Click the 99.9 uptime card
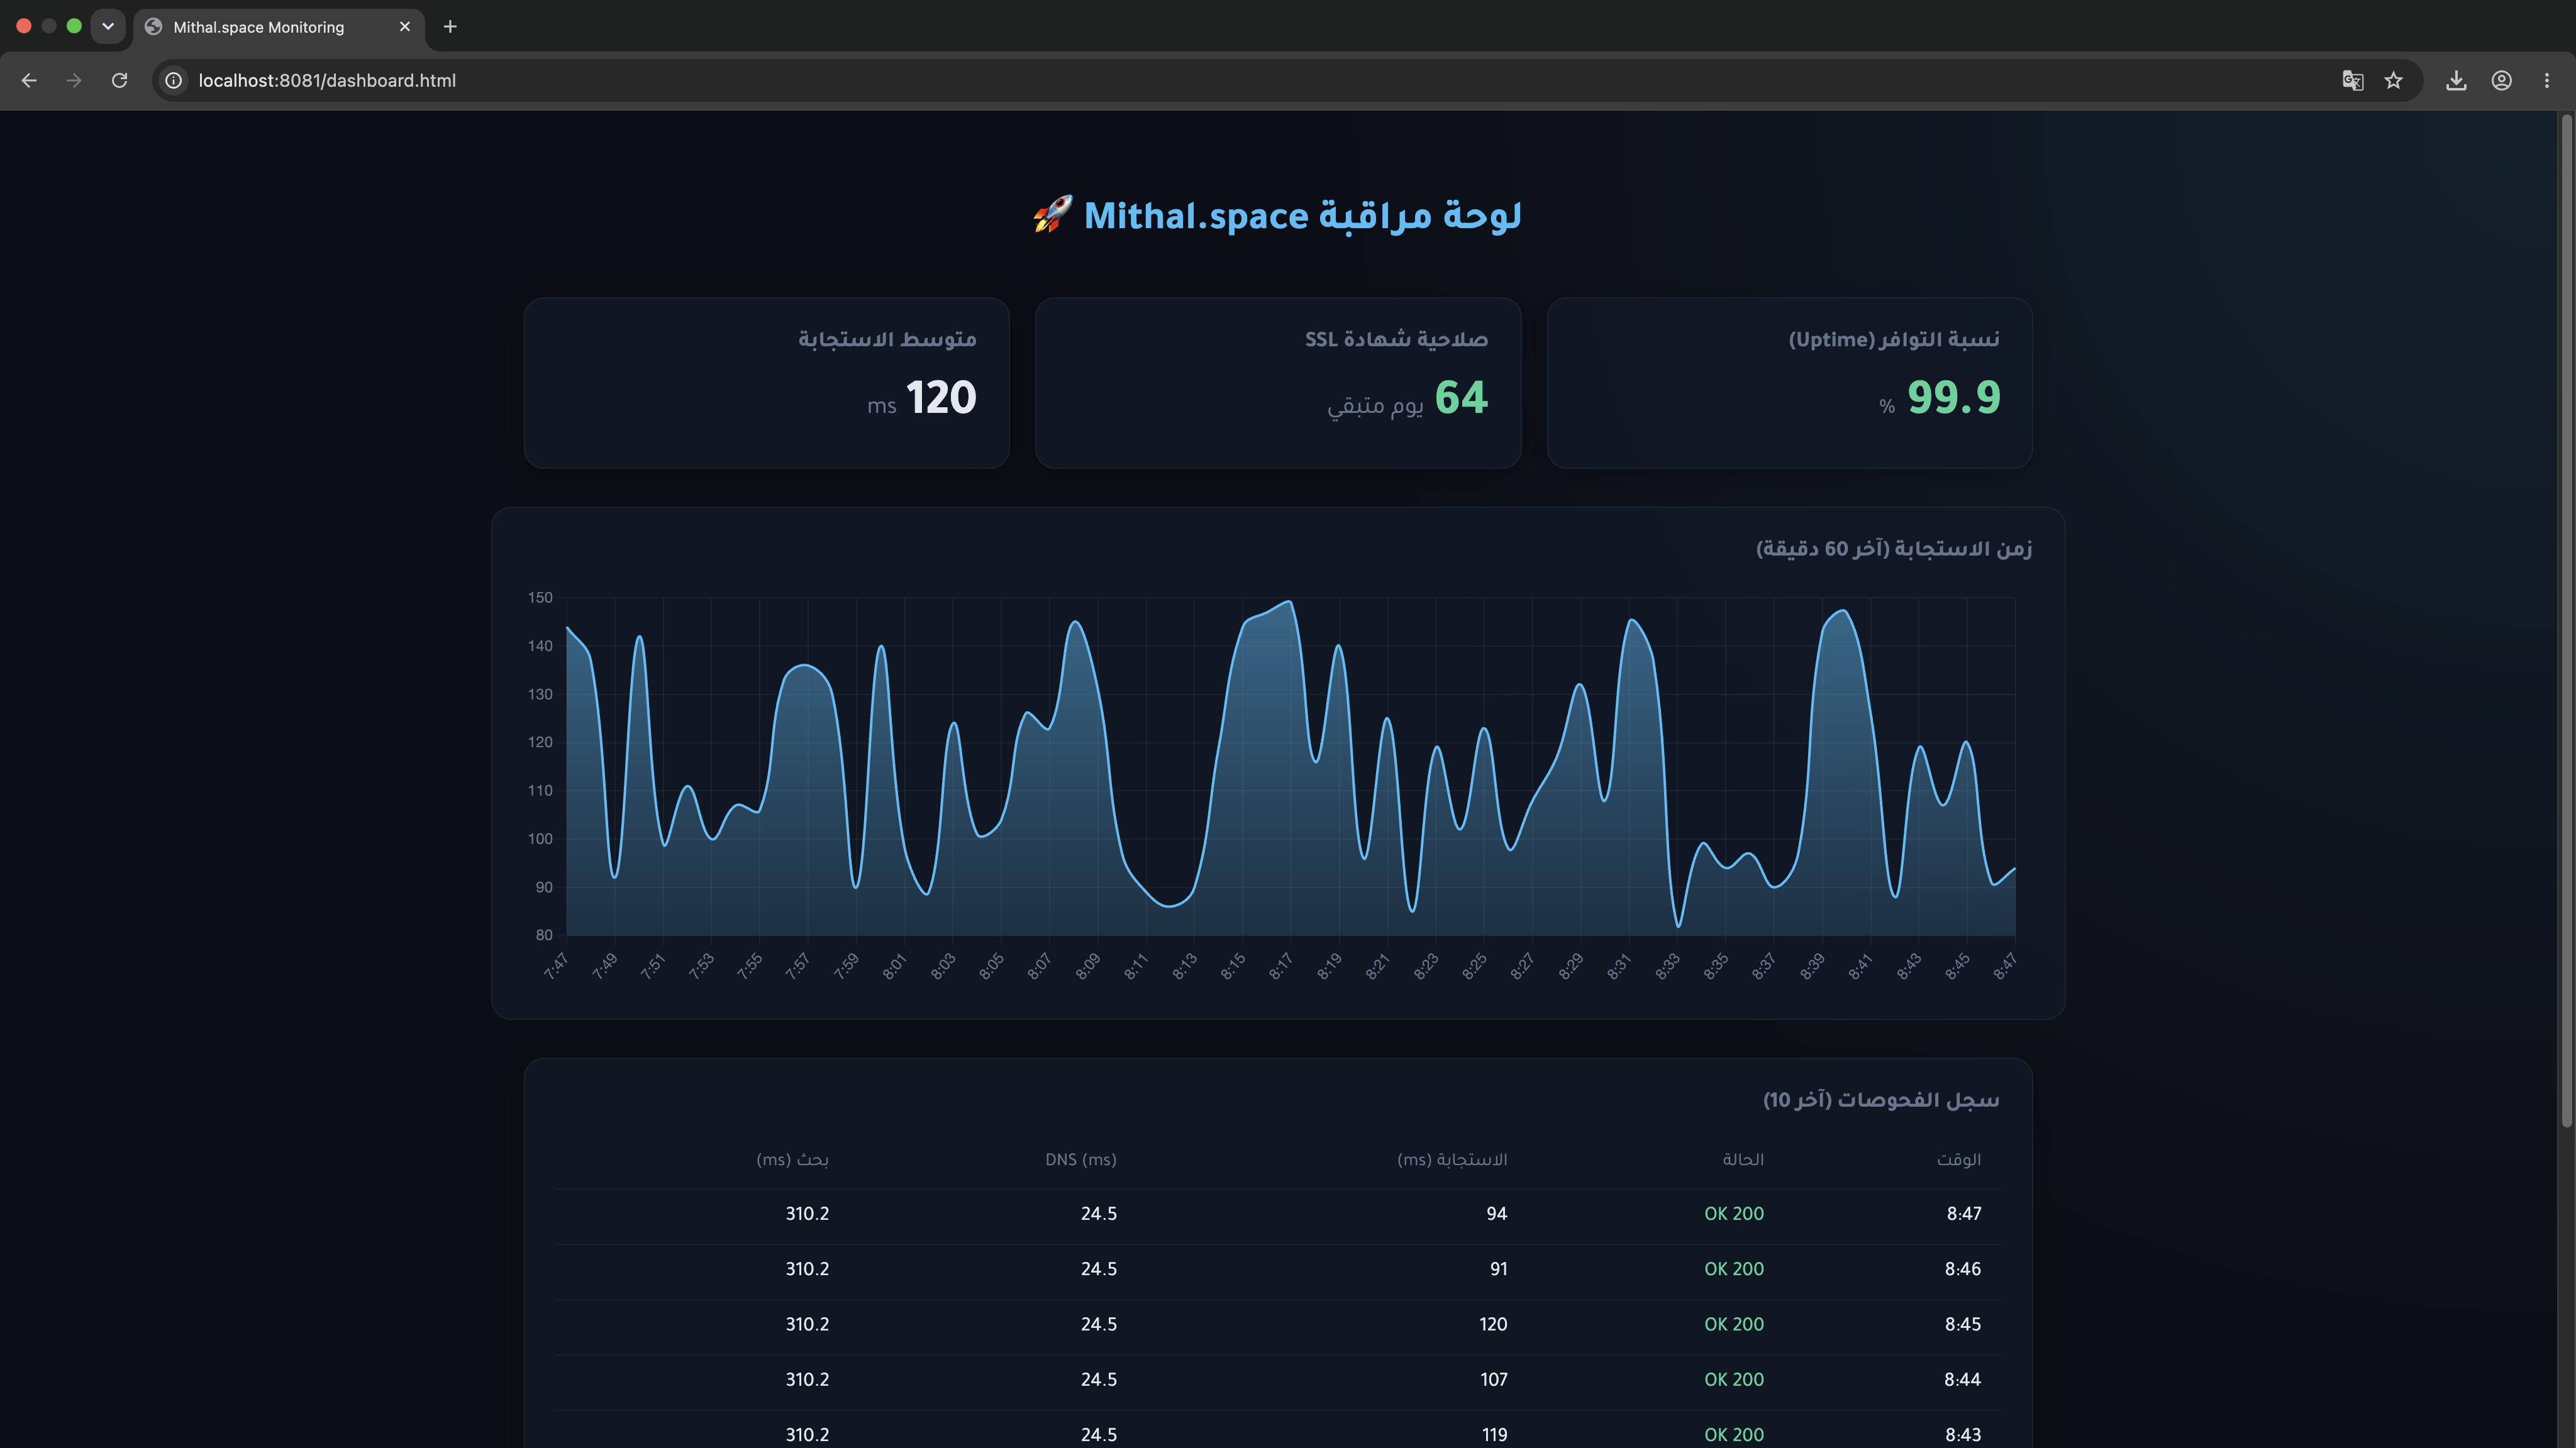The width and height of the screenshot is (2576, 1448). point(1789,383)
